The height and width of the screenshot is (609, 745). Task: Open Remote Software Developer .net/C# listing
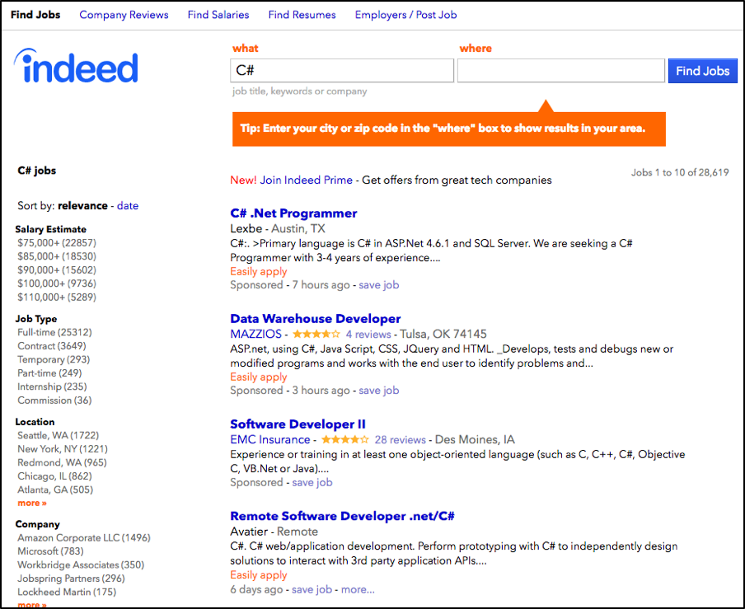click(343, 517)
